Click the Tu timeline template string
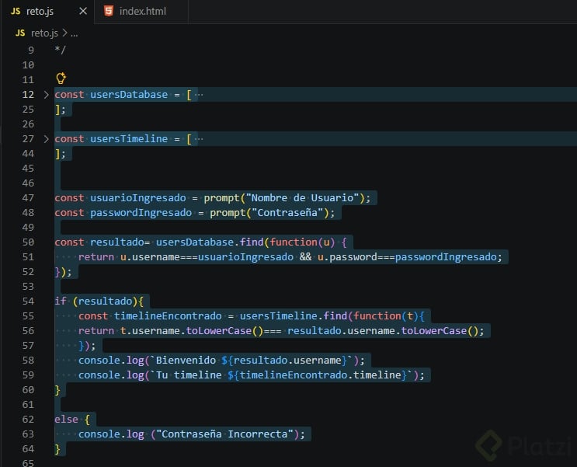The image size is (577, 467). (x=281, y=375)
